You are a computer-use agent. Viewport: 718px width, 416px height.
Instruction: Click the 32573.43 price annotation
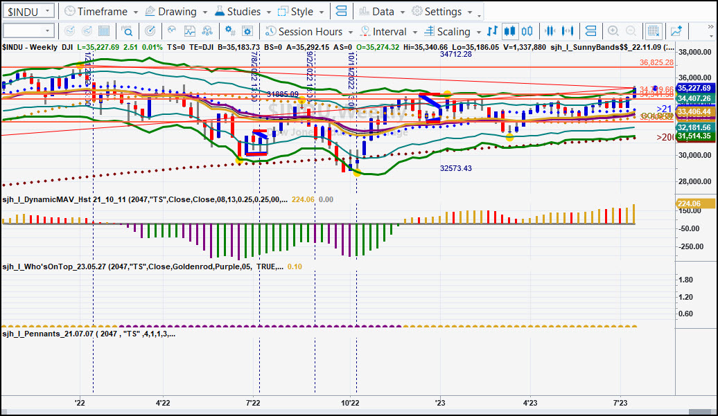(455, 168)
